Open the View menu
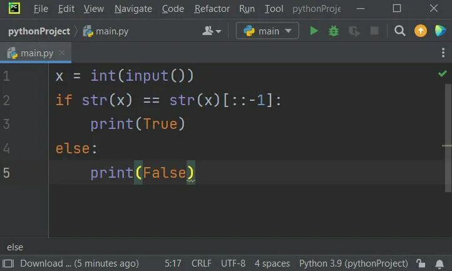Image resolution: width=452 pixels, height=271 pixels. pyautogui.click(x=94, y=9)
